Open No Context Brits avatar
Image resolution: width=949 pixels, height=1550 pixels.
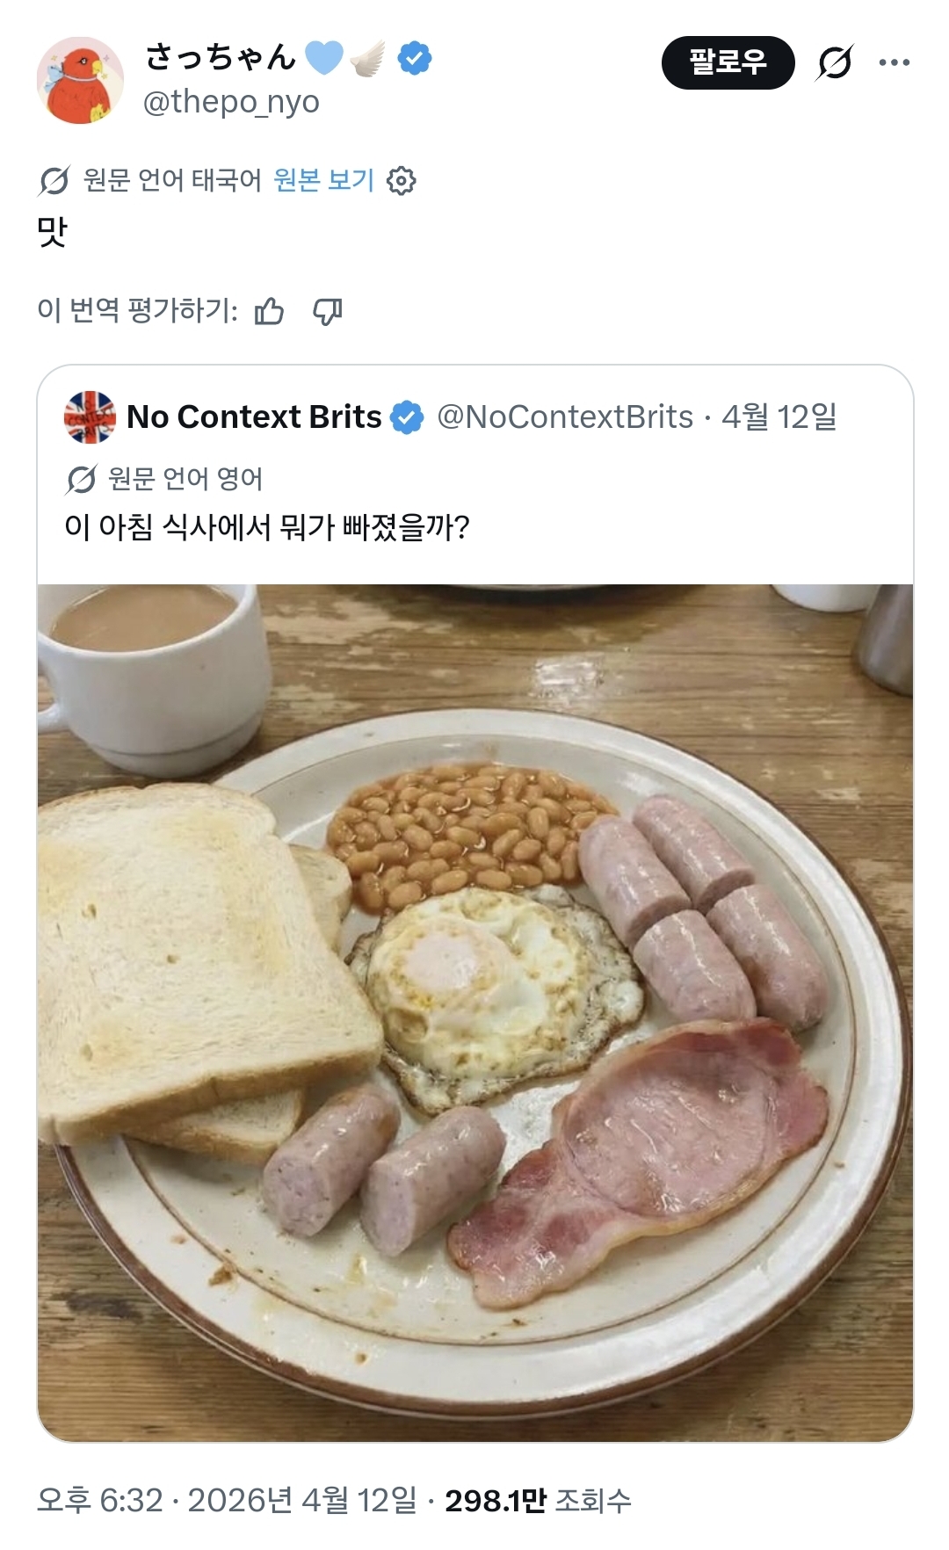(90, 417)
